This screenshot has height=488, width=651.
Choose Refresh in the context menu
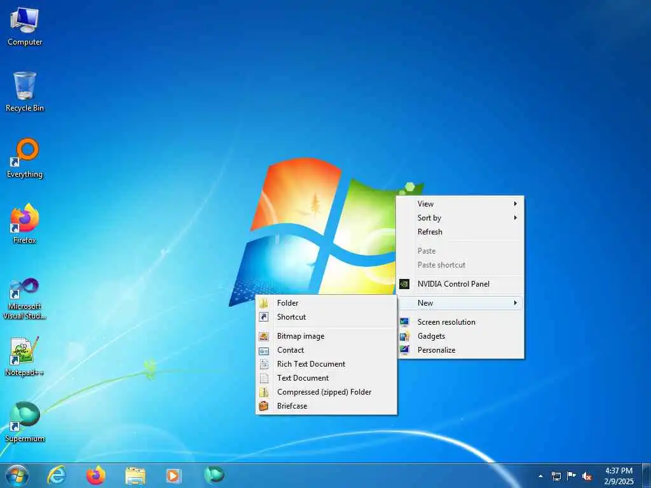(461, 232)
